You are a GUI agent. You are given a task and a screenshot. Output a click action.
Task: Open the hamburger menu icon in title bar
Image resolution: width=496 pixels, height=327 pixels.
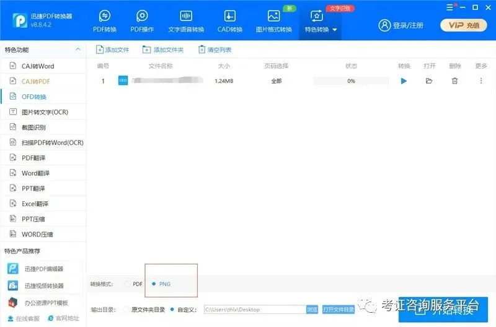coord(449,7)
